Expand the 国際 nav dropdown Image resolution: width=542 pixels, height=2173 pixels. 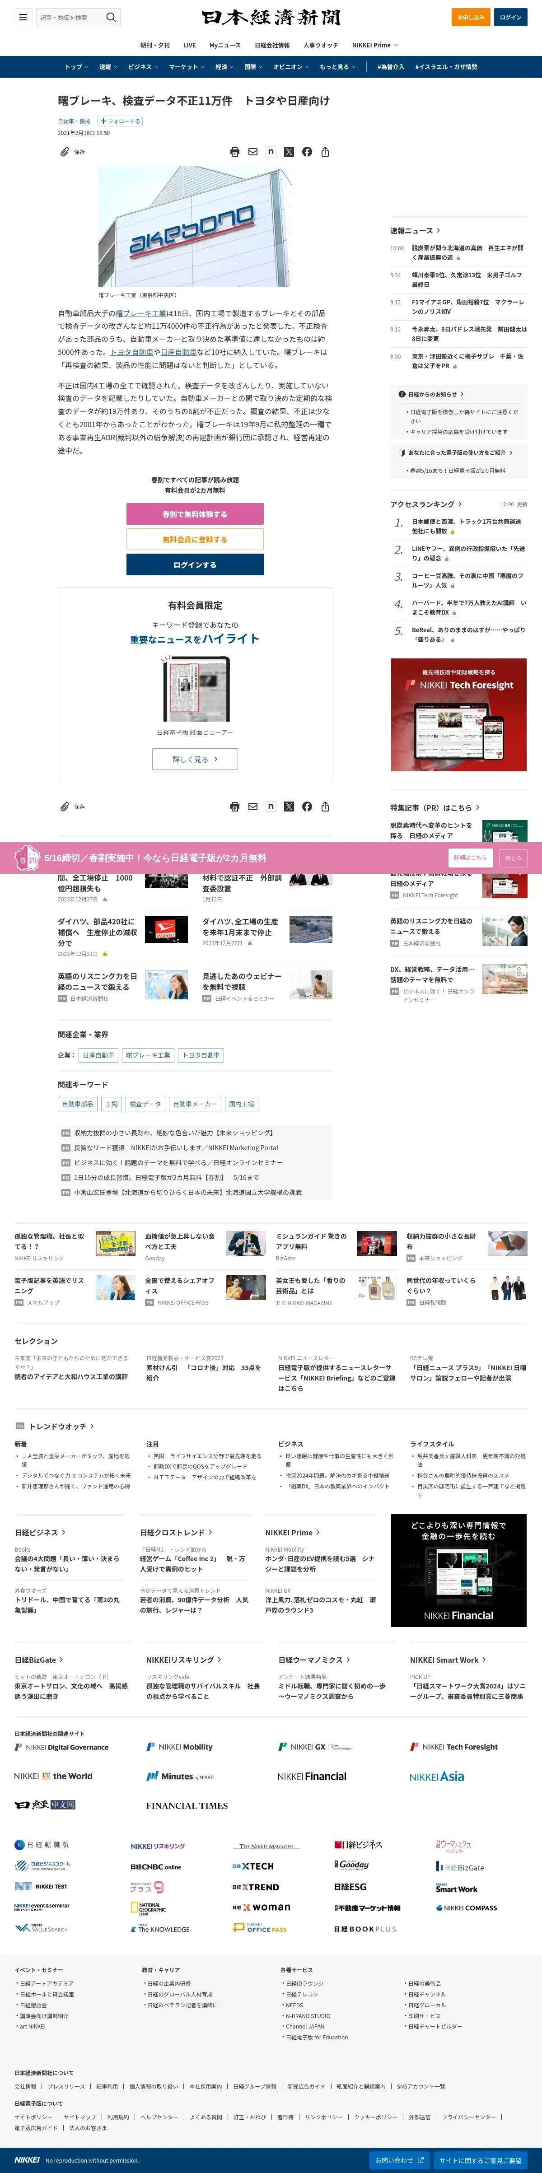pyautogui.click(x=253, y=67)
